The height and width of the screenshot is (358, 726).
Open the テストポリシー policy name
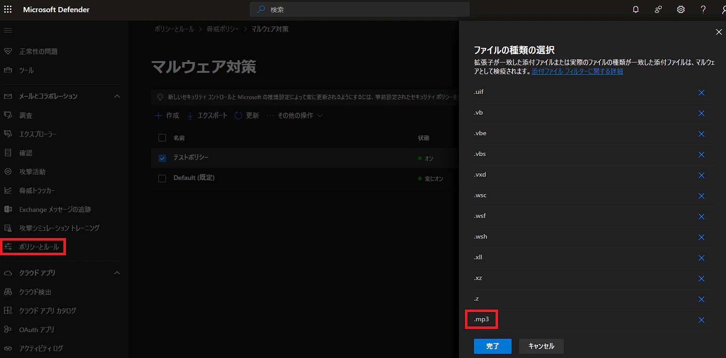[x=191, y=157]
